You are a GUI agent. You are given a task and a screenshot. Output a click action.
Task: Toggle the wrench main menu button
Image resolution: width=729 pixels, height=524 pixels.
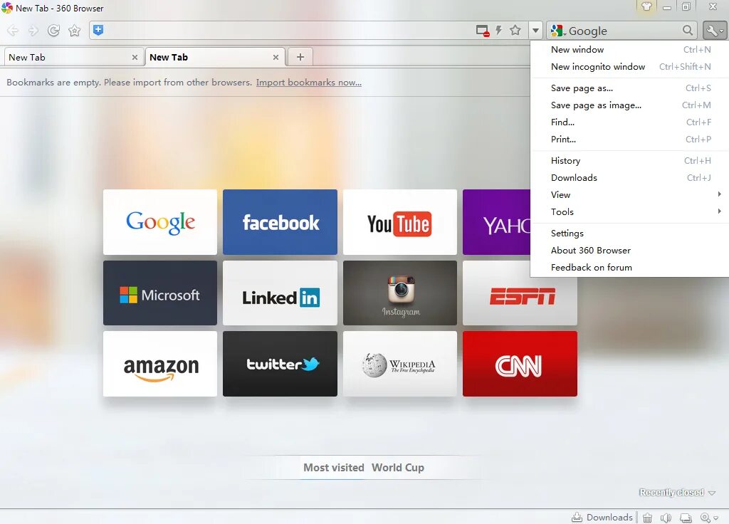coord(715,31)
